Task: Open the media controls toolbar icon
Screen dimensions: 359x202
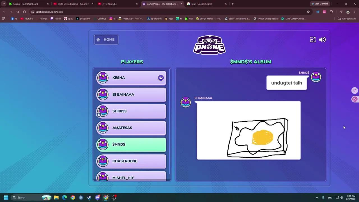Action: pos(341,12)
